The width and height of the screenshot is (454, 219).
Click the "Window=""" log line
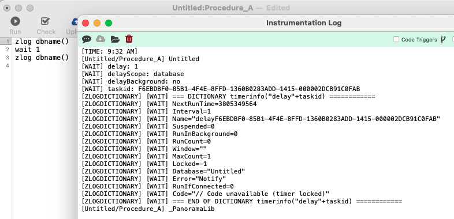(144, 149)
